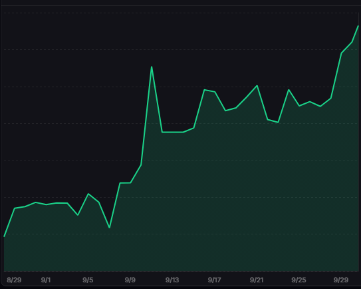Select the 9/1 date label

point(46,280)
